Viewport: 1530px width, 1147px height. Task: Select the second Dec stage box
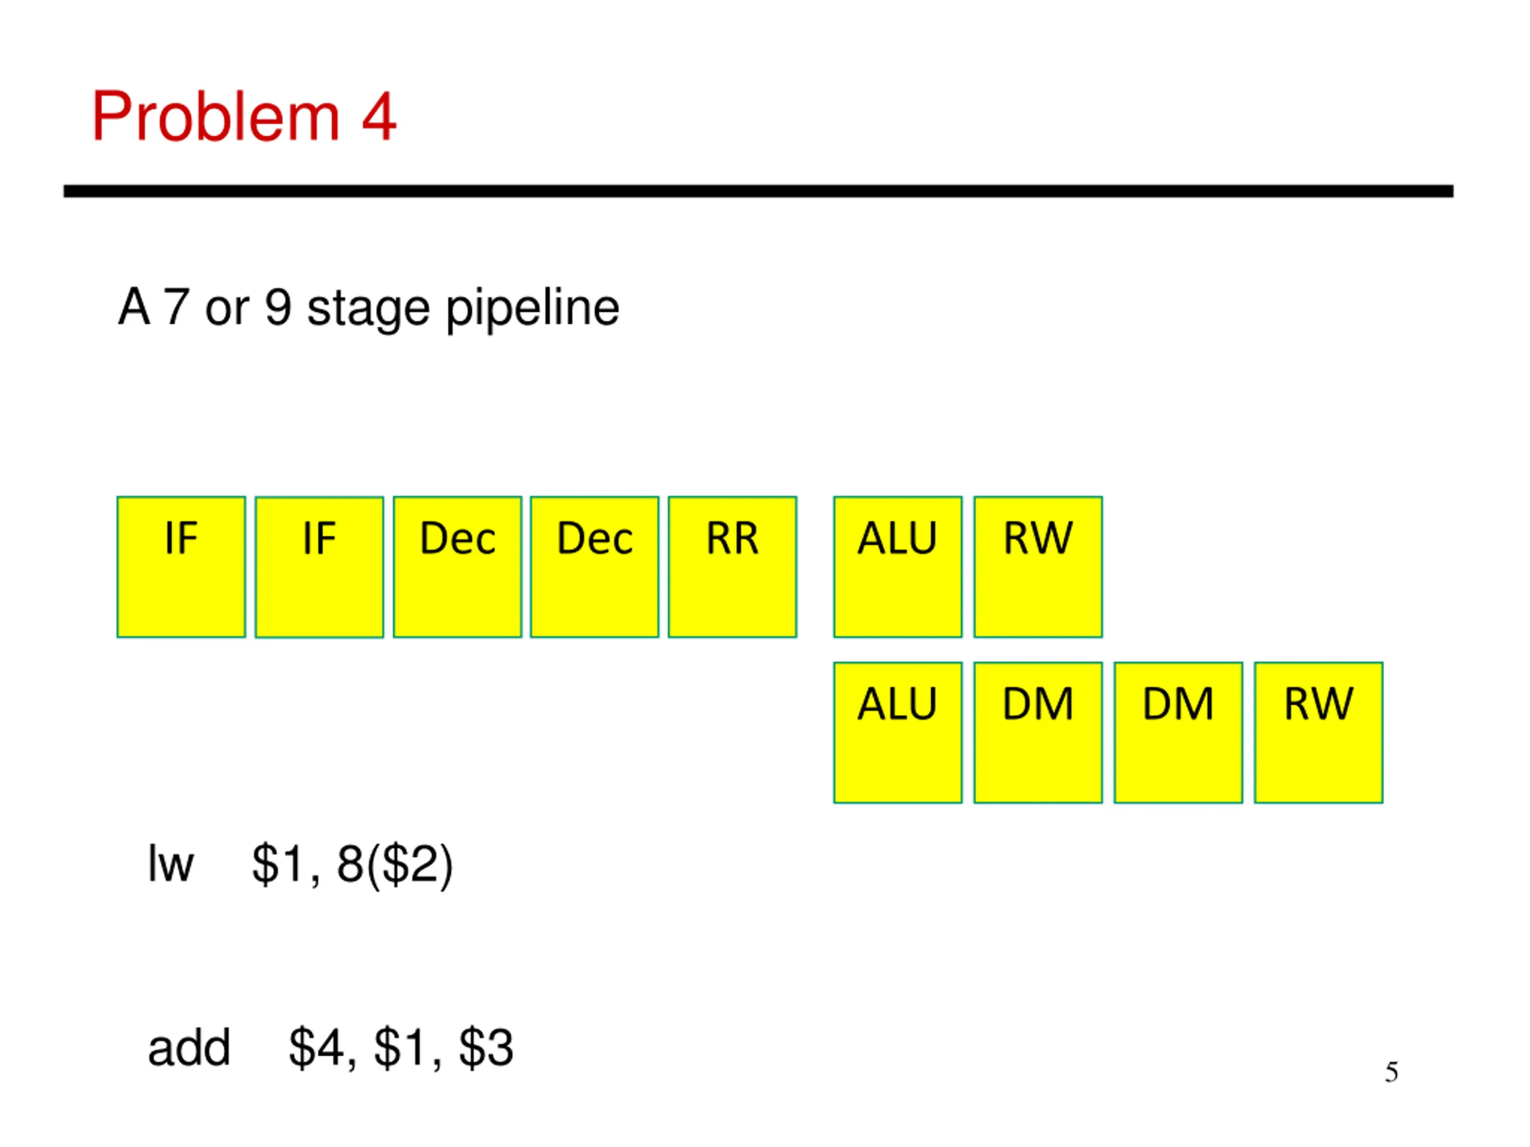595,567
